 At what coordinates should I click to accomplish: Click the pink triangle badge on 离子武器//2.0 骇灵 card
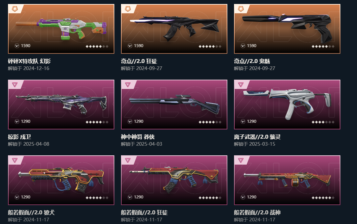click(x=241, y=85)
